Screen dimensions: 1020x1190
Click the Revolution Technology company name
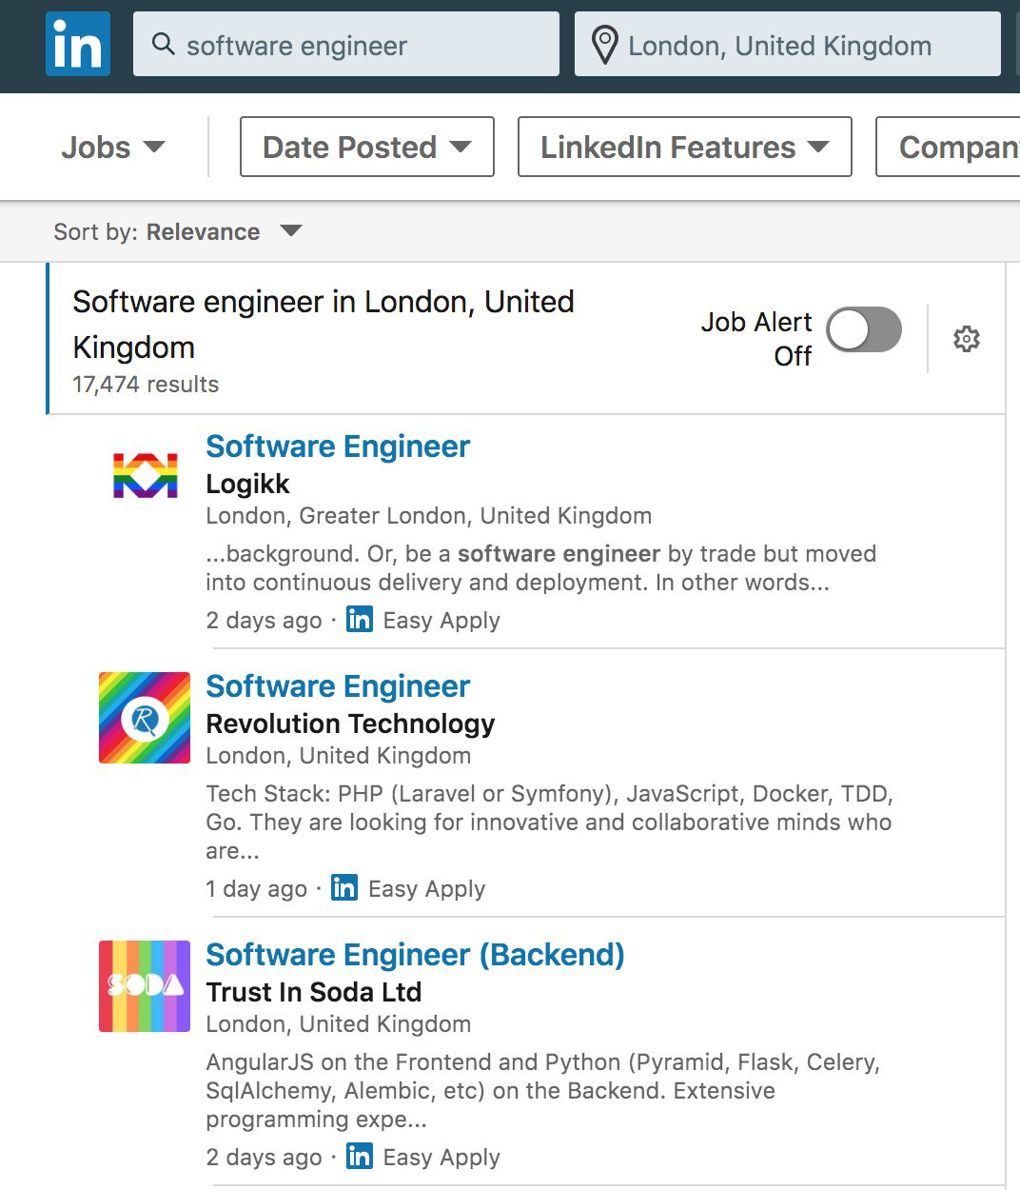[x=350, y=724]
